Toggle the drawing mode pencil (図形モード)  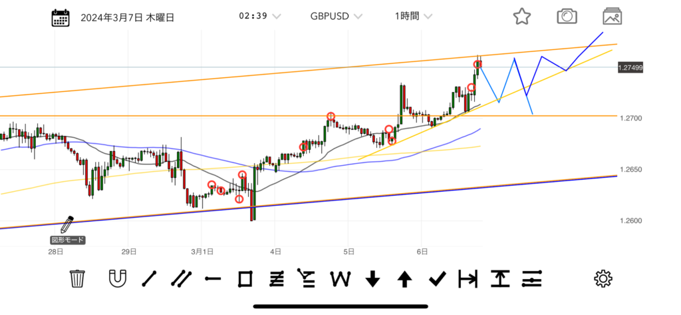point(68,224)
